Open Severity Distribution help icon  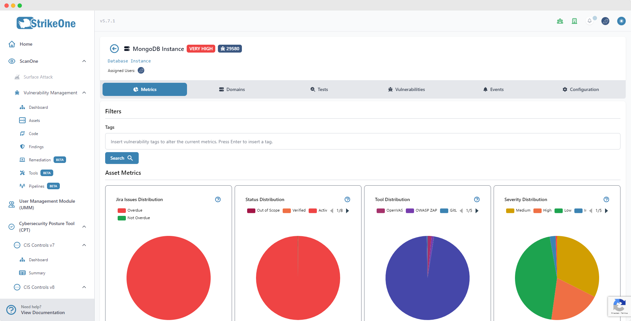pos(606,199)
